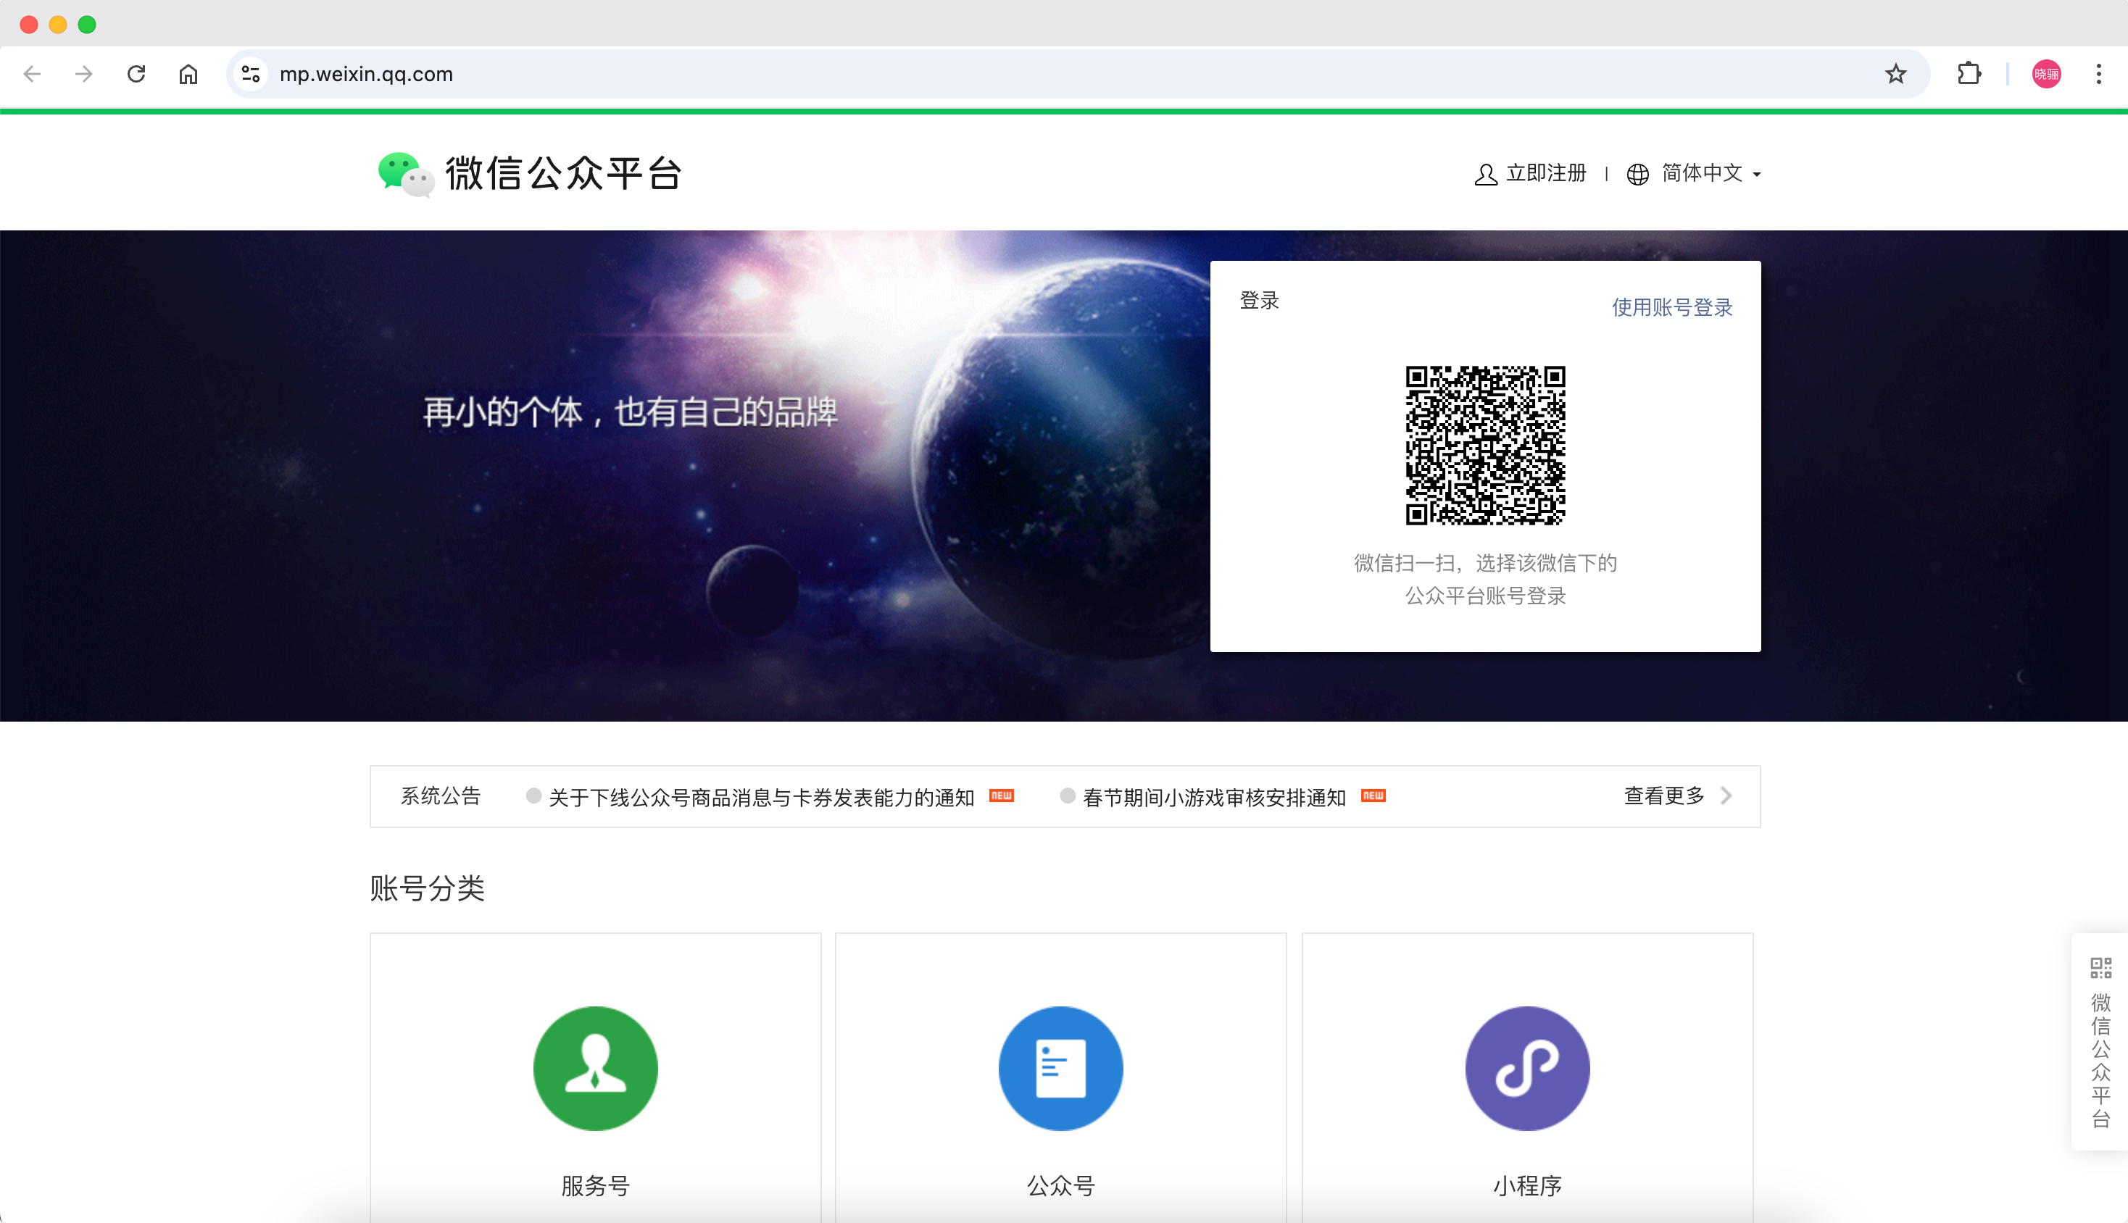The height and width of the screenshot is (1223, 2128).
Task: Open the 晓丽 profile avatar
Action: click(x=2045, y=74)
